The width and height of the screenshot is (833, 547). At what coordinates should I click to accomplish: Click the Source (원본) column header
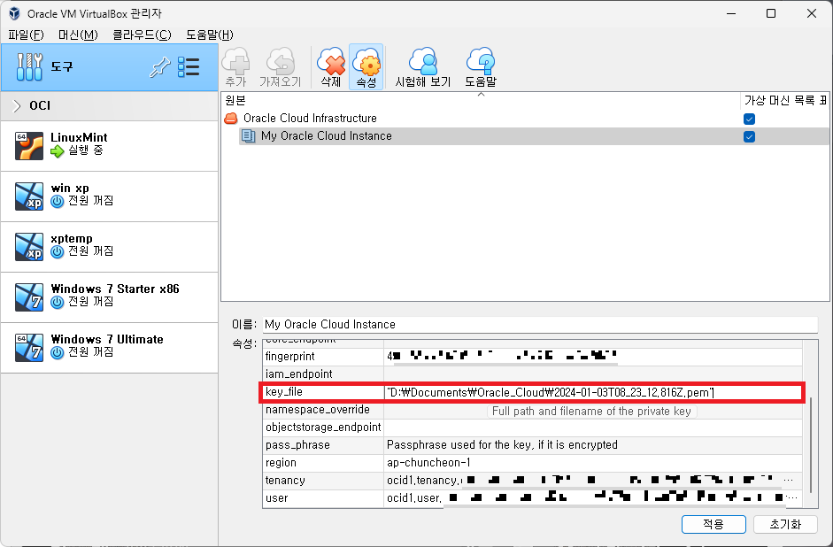(481, 100)
